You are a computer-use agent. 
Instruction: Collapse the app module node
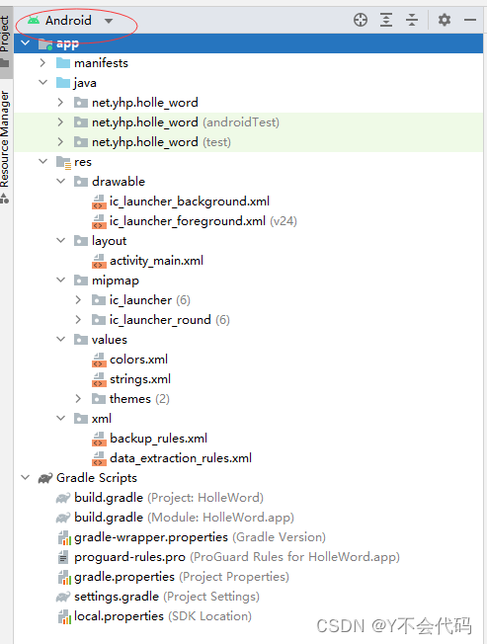pos(26,43)
